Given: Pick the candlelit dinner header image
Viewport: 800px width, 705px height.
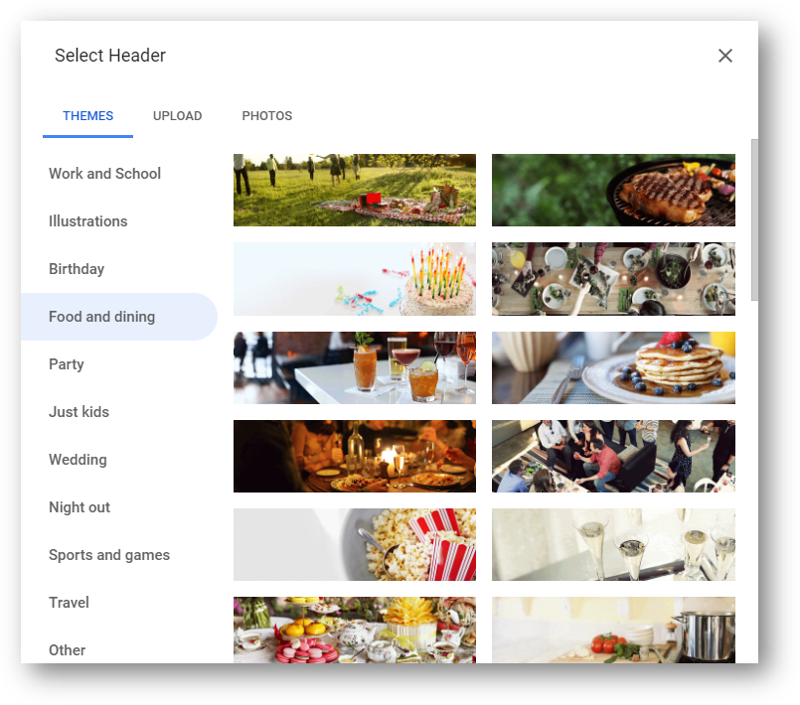Looking at the screenshot, I should [355, 456].
